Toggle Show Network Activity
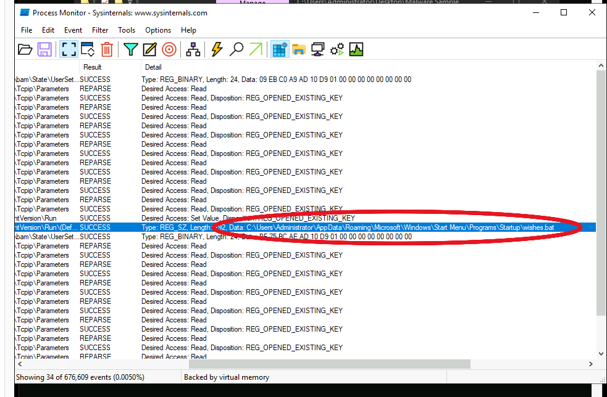The image size is (607, 397). [x=318, y=50]
